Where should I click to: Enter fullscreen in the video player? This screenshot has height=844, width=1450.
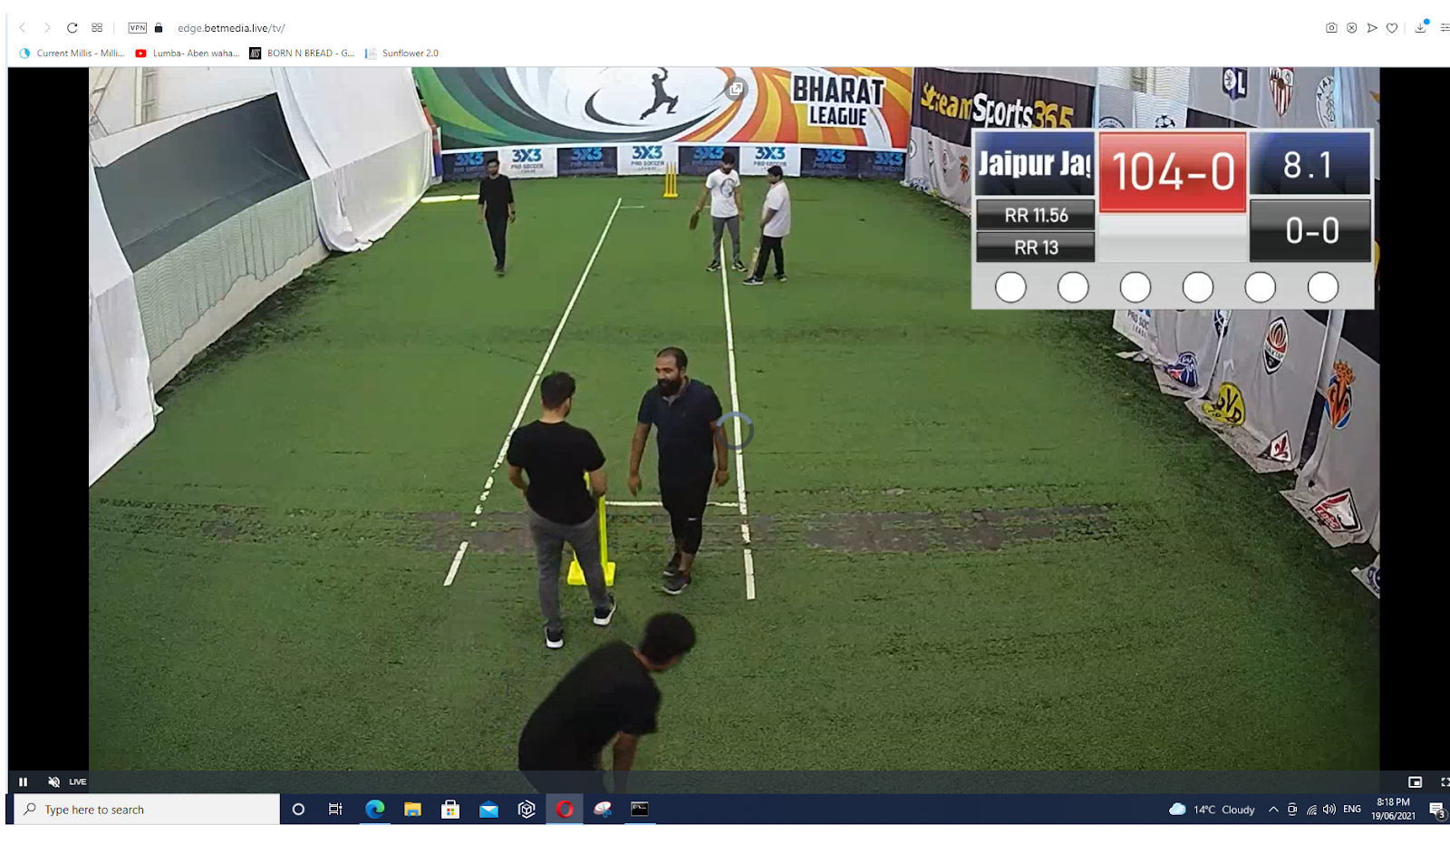pyautogui.click(x=1445, y=781)
